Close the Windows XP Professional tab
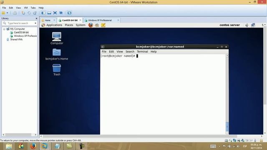The width and height of the screenshot is (267, 150). (x=118, y=20)
